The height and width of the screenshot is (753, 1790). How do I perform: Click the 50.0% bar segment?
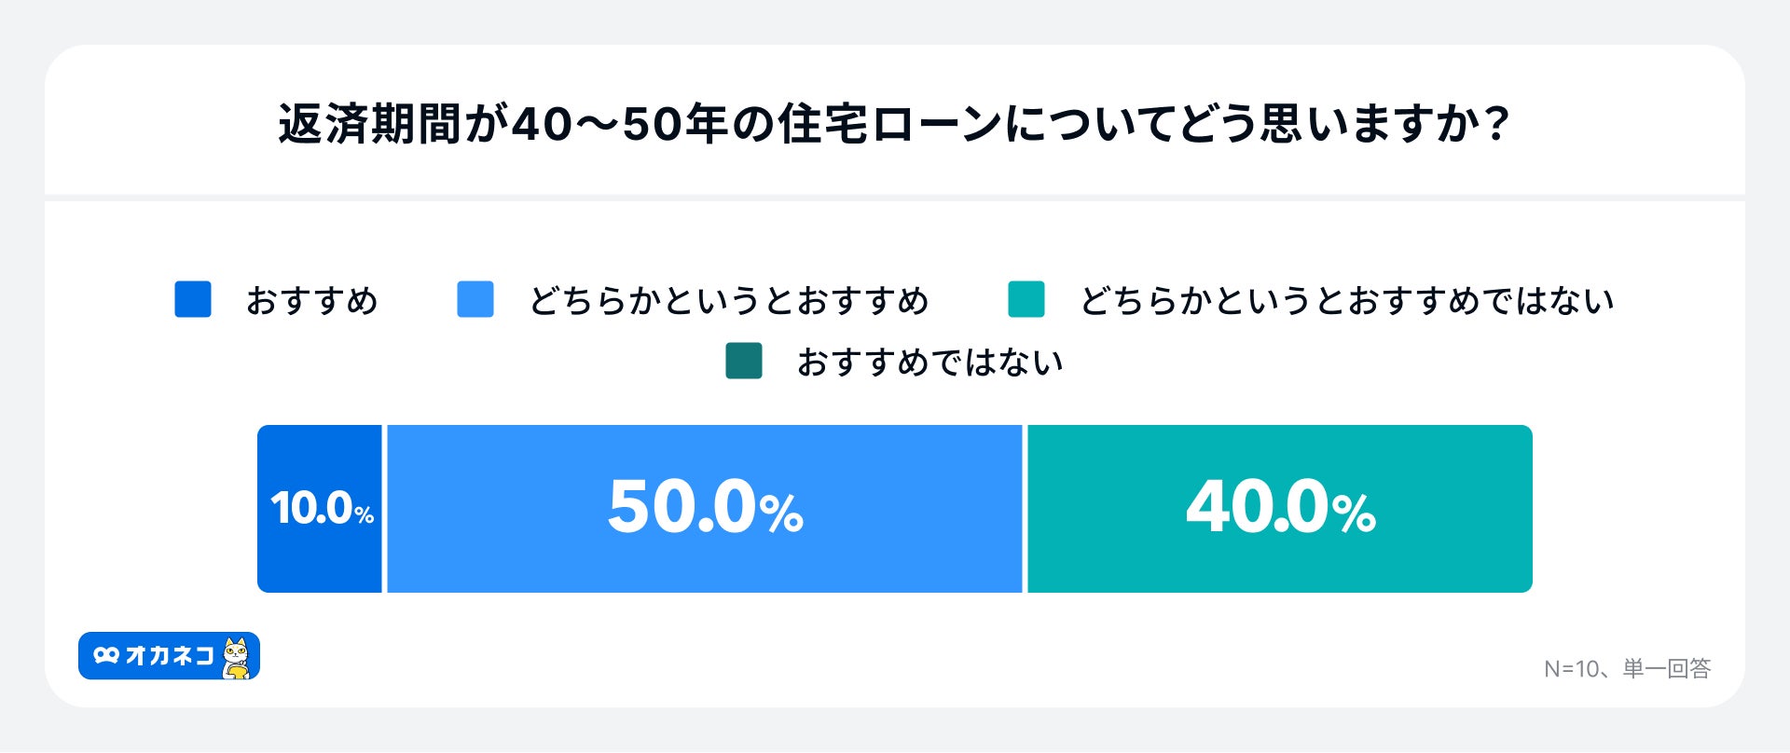pyautogui.click(x=705, y=509)
